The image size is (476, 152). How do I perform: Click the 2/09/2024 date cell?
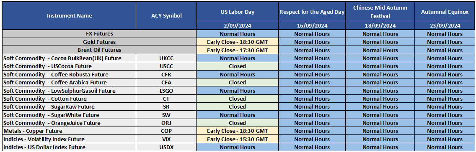click(238, 25)
